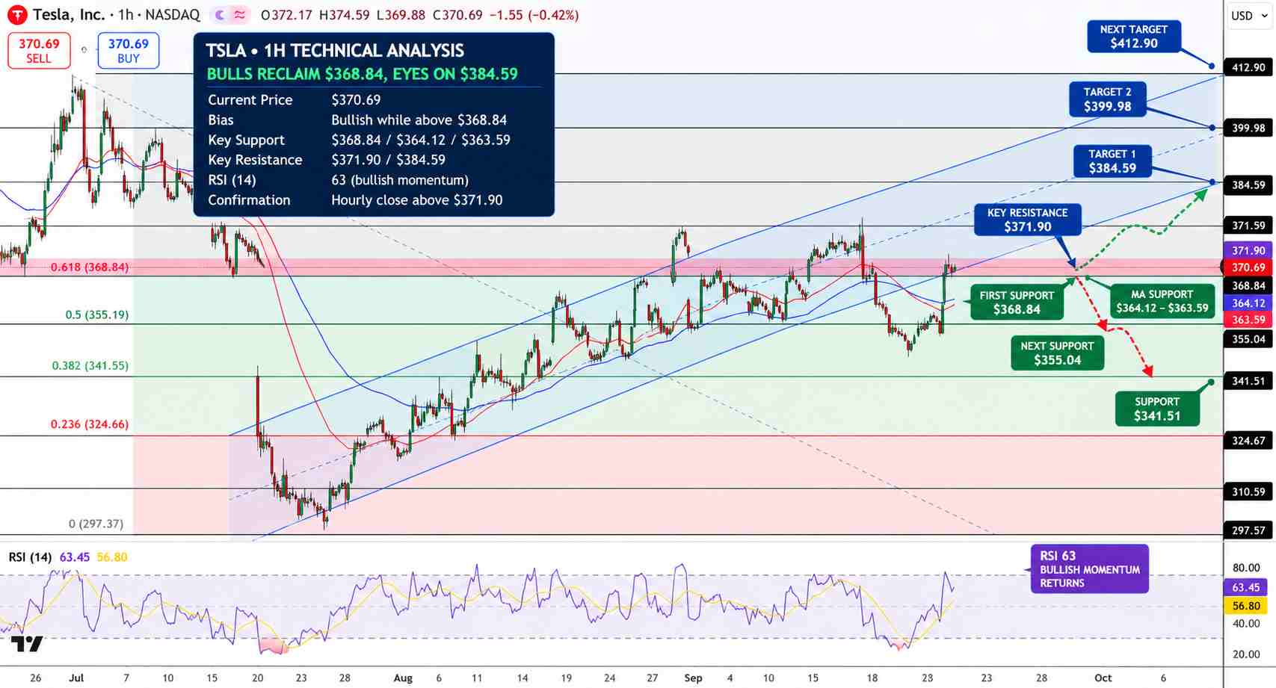Click the small spread circle between SELL and BUY

pos(84,50)
